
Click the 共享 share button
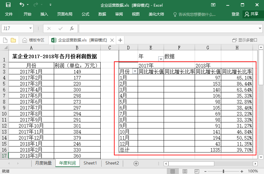point(251,14)
